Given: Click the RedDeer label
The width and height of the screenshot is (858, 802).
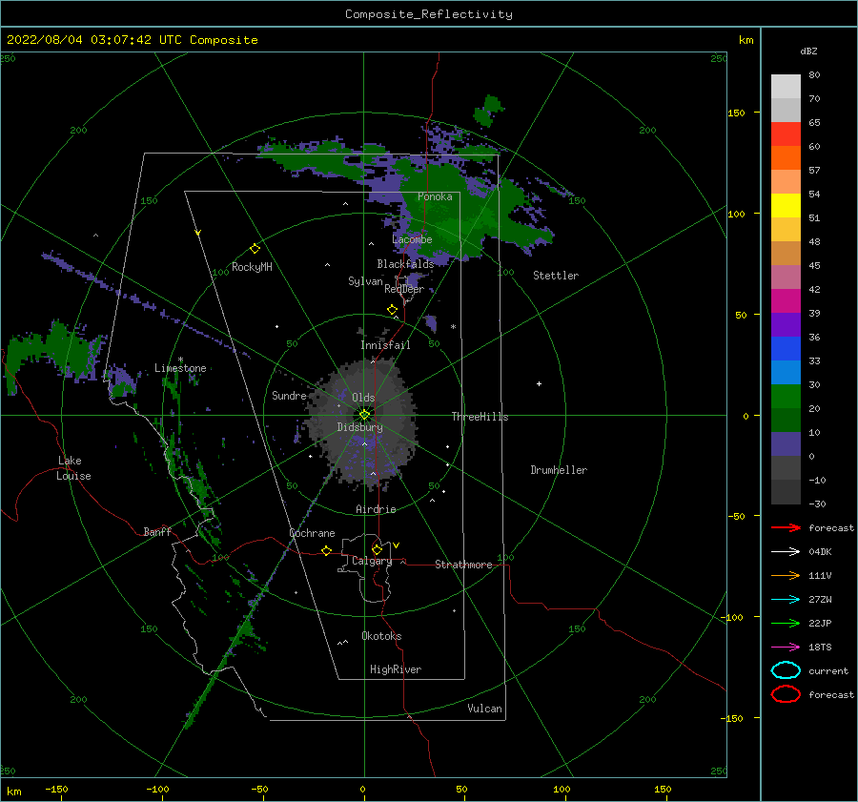Looking at the screenshot, I should pyautogui.click(x=404, y=289).
